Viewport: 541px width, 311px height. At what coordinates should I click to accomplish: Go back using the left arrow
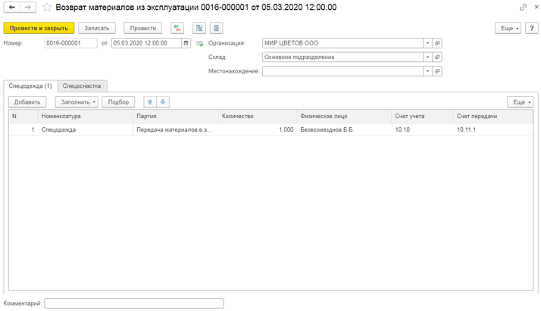coord(12,8)
